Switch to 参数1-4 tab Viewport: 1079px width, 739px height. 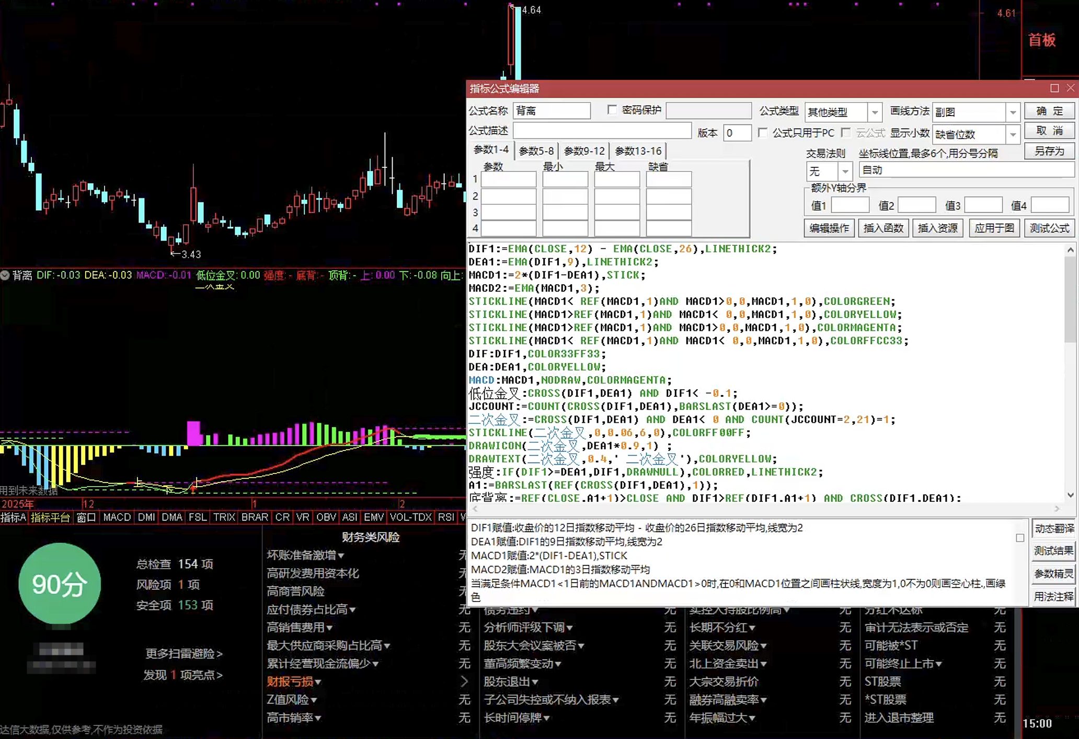coord(490,150)
